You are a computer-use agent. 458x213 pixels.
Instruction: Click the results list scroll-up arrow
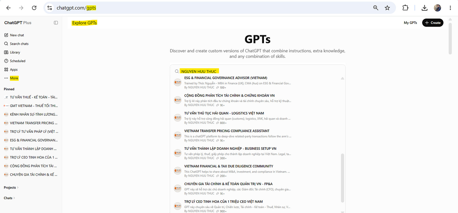pyautogui.click(x=343, y=78)
